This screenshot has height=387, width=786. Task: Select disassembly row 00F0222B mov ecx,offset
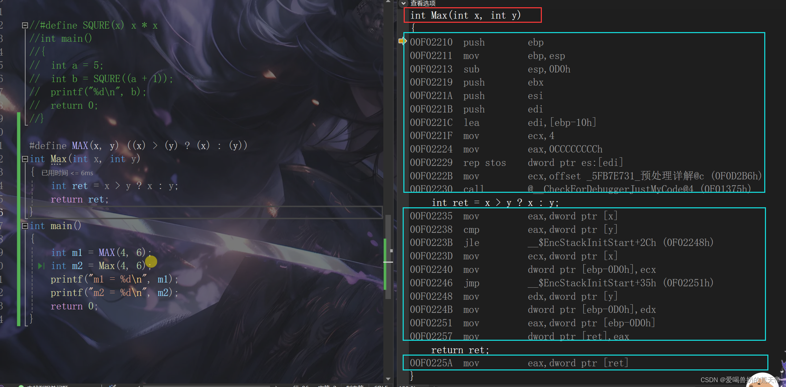point(586,176)
